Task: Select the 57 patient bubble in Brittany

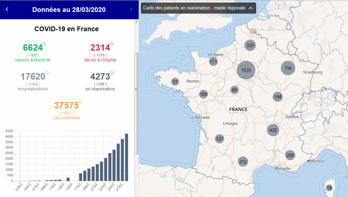Action: 175,82
